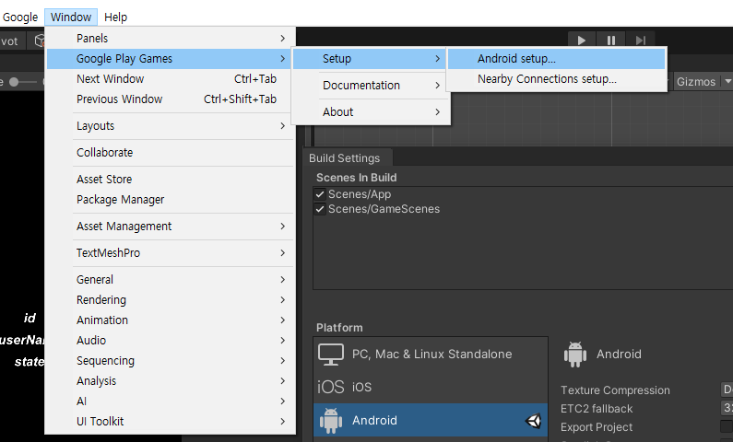Open Window menu in menu bar
The image size is (733, 442).
[x=71, y=17]
